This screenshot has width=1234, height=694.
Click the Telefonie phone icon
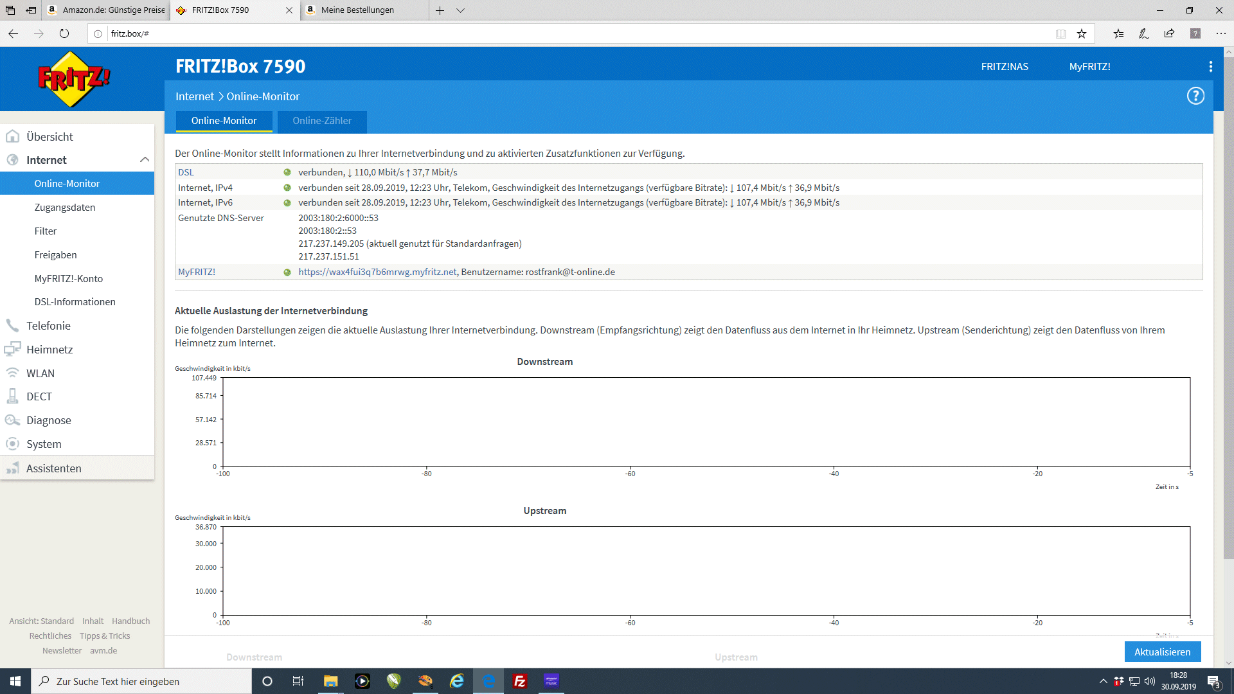coord(12,326)
